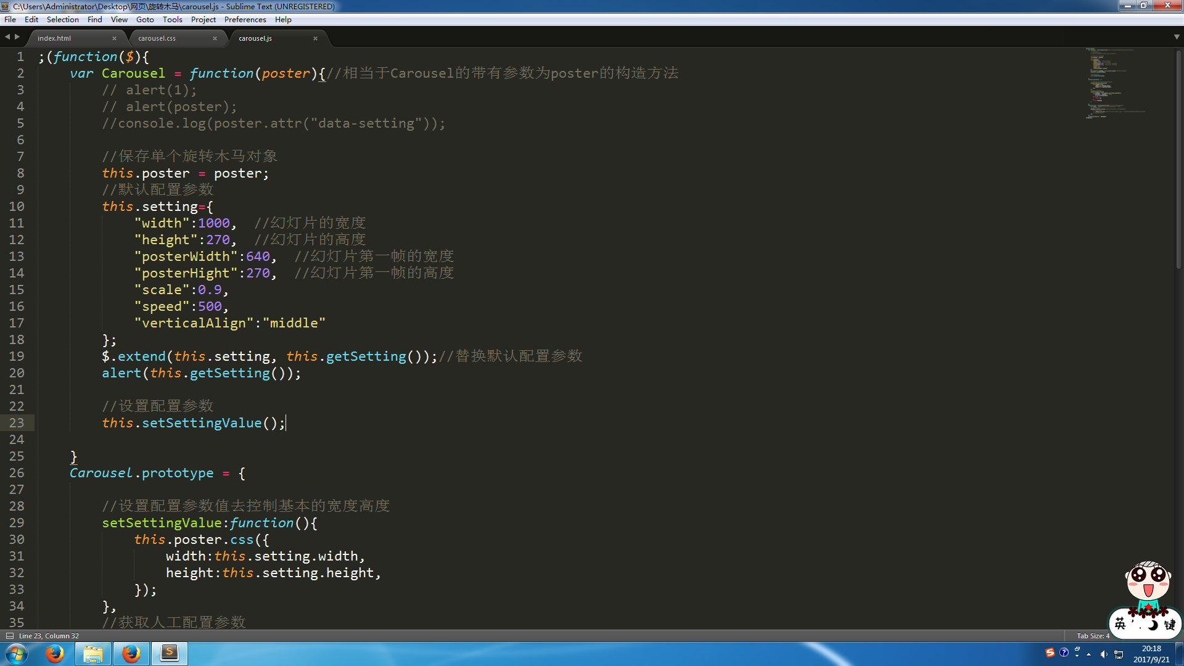This screenshot has height=666, width=1184.
Task: Click the panel switcher icon in status bar
Action: pyautogui.click(x=9, y=636)
